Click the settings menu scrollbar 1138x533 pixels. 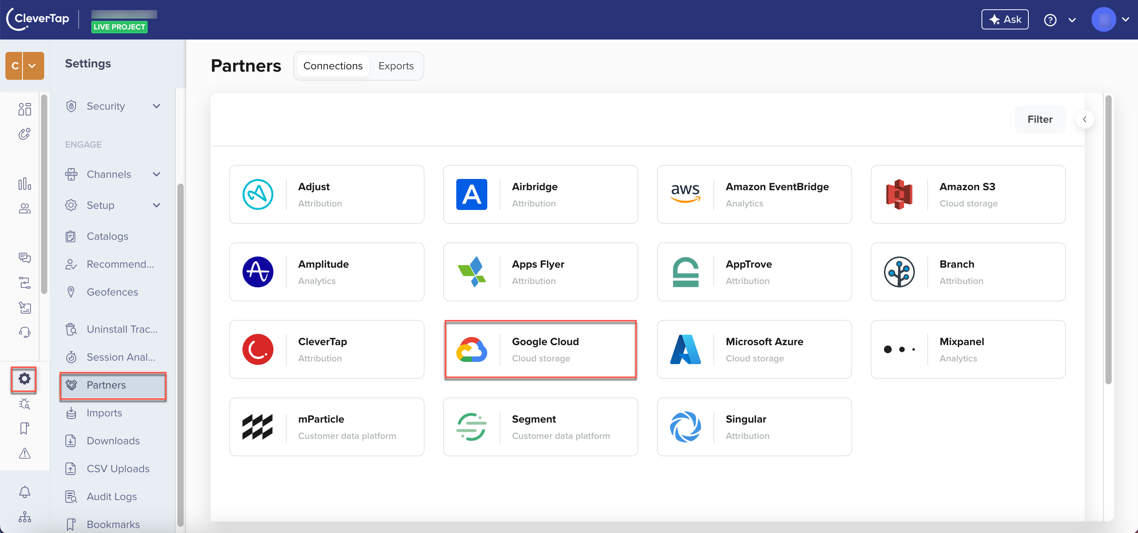tap(180, 354)
